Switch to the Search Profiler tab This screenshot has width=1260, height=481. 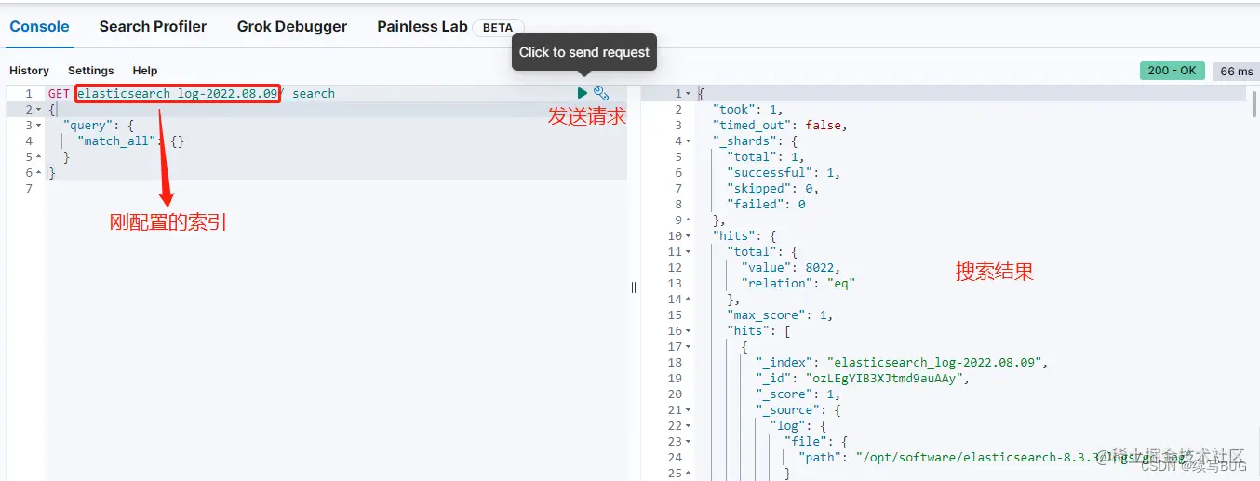(154, 27)
